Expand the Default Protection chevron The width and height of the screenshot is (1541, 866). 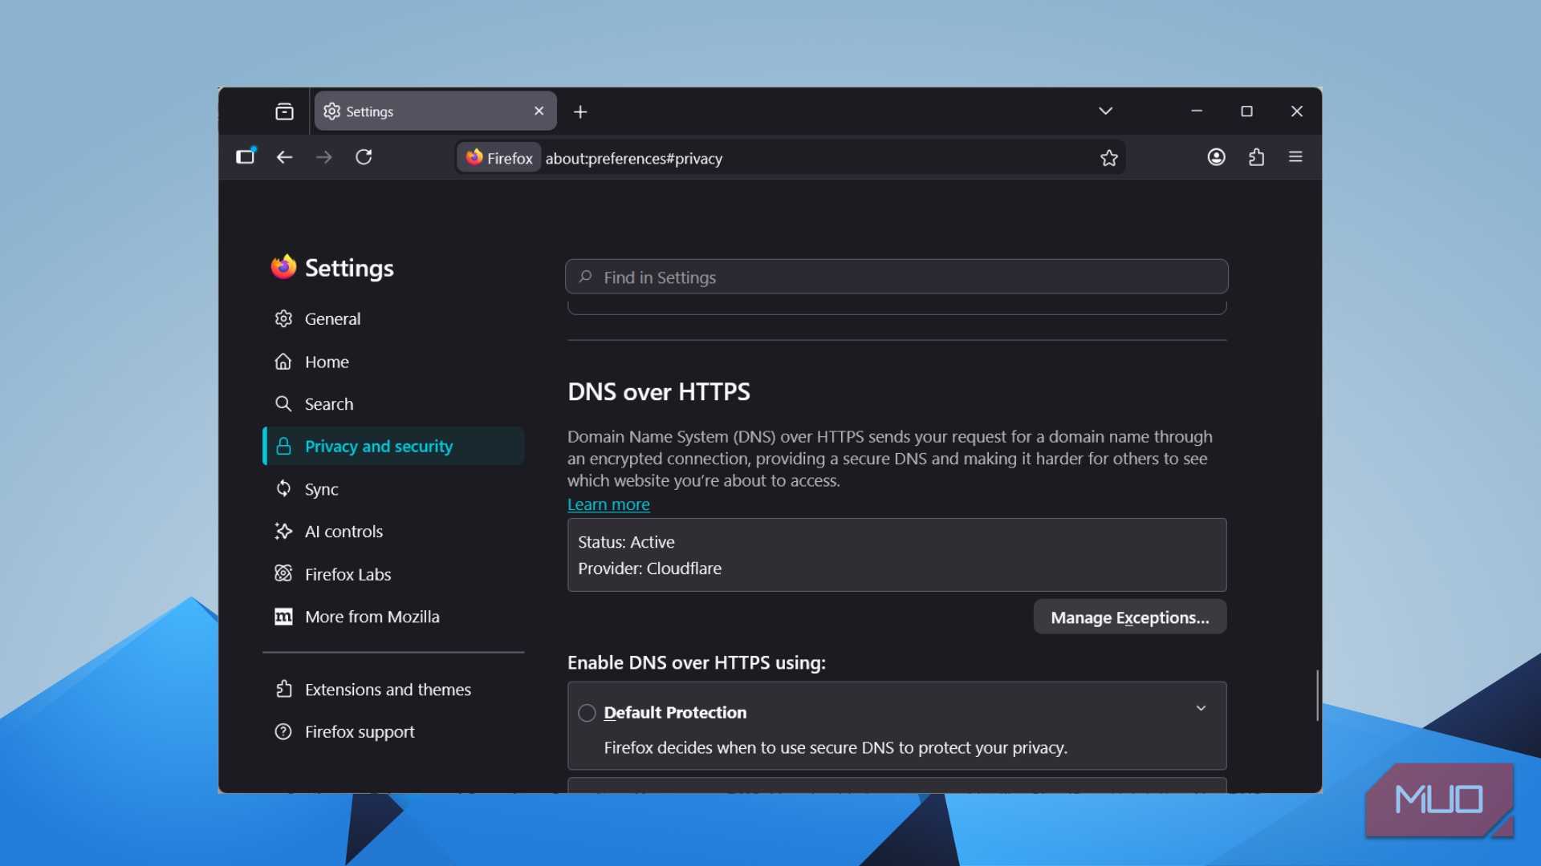[1201, 708]
